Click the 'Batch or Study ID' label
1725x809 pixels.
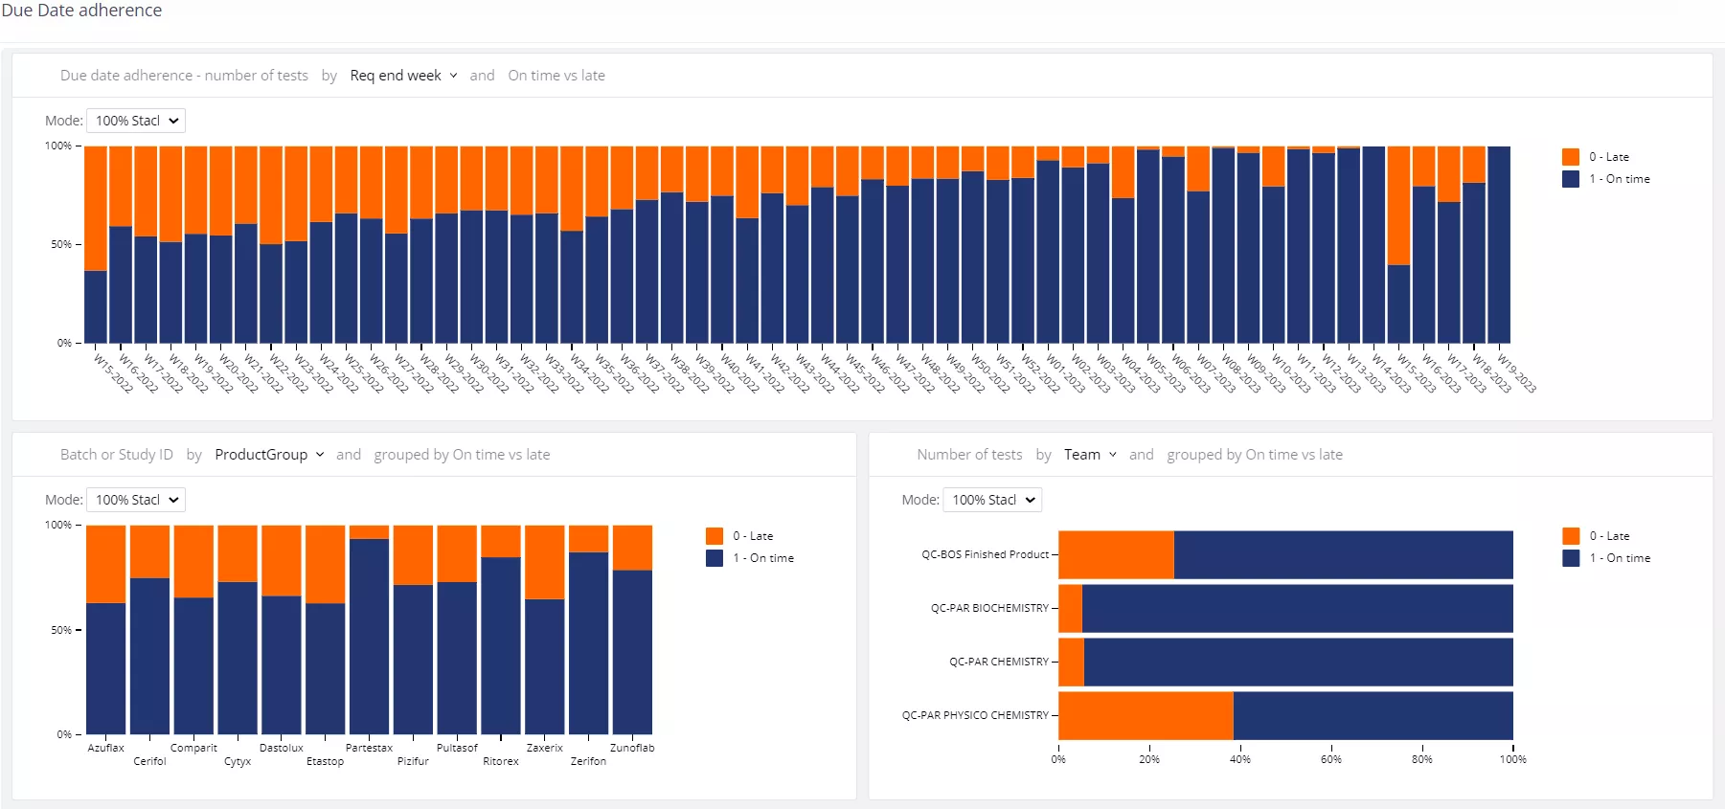coord(117,455)
